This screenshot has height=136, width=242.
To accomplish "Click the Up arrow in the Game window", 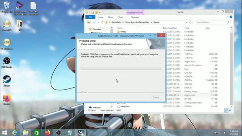I will click(x=102, y=22).
